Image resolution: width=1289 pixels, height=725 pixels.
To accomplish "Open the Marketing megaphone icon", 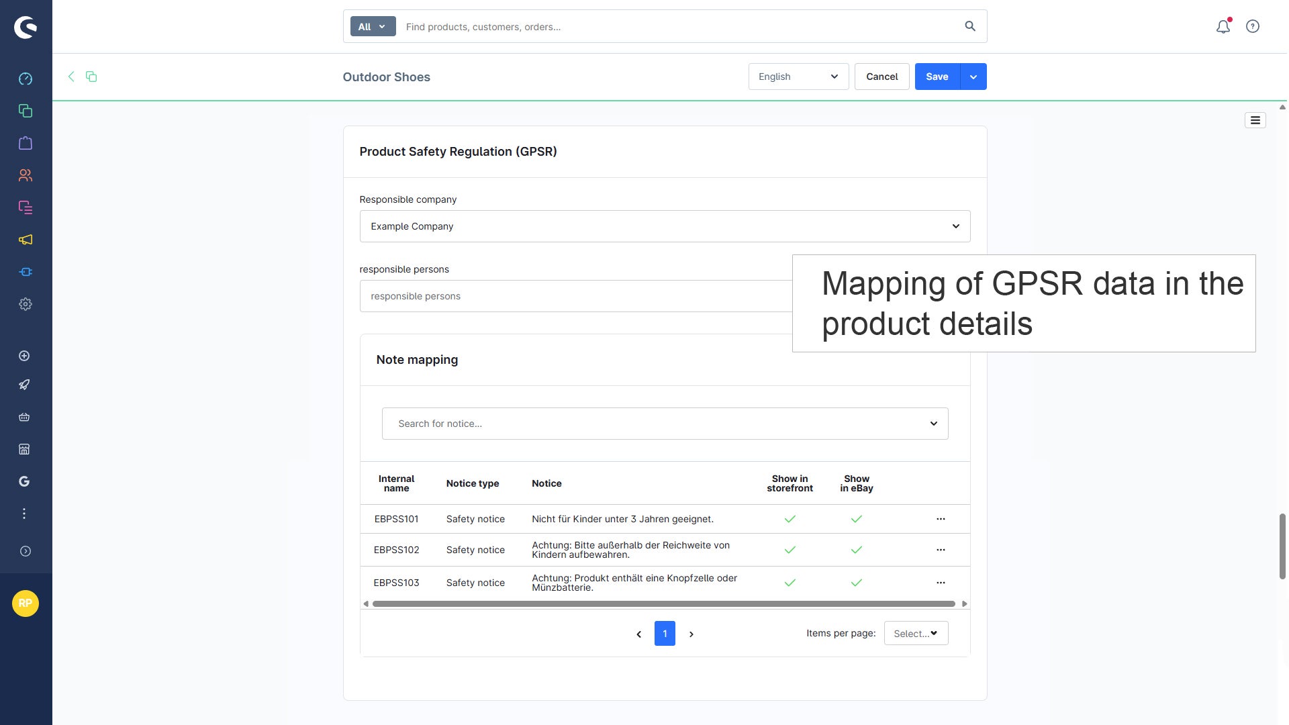I will point(26,240).
